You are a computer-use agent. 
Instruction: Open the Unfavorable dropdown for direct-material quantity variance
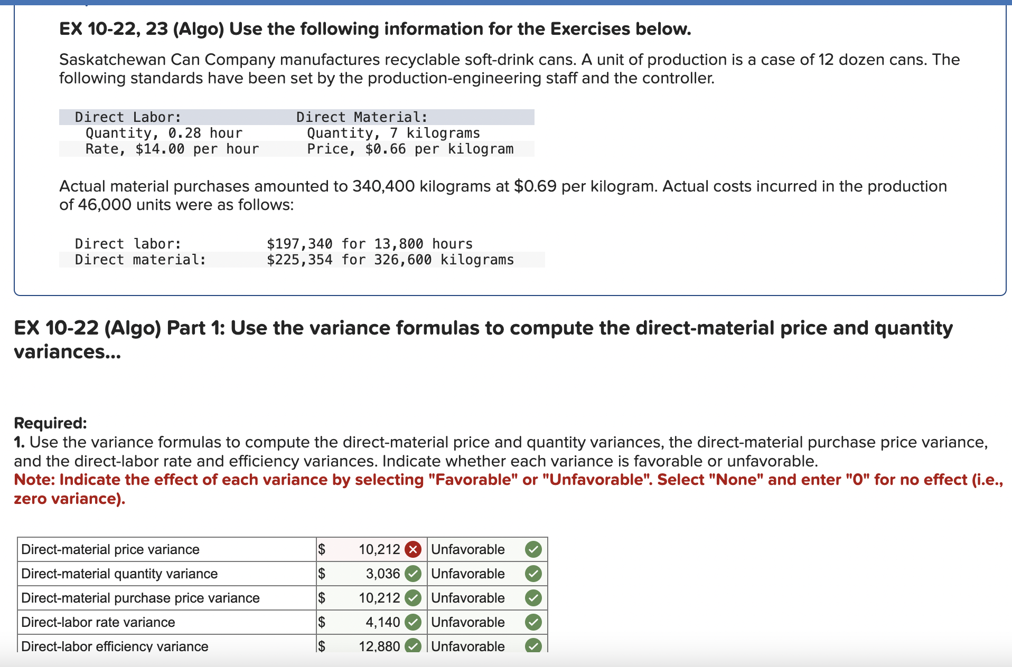click(x=467, y=574)
